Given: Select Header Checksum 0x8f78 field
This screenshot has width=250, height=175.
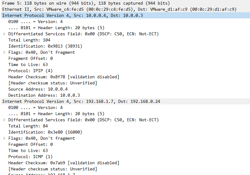Looking at the screenshot, I should pyautogui.click(x=64, y=77).
